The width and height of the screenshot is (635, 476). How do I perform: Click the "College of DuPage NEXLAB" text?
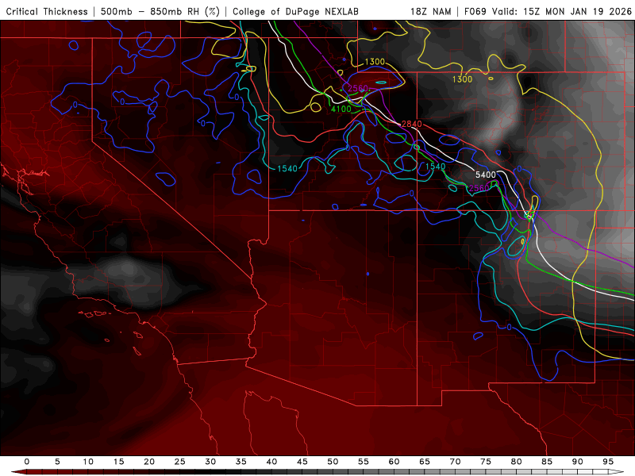[295, 11]
